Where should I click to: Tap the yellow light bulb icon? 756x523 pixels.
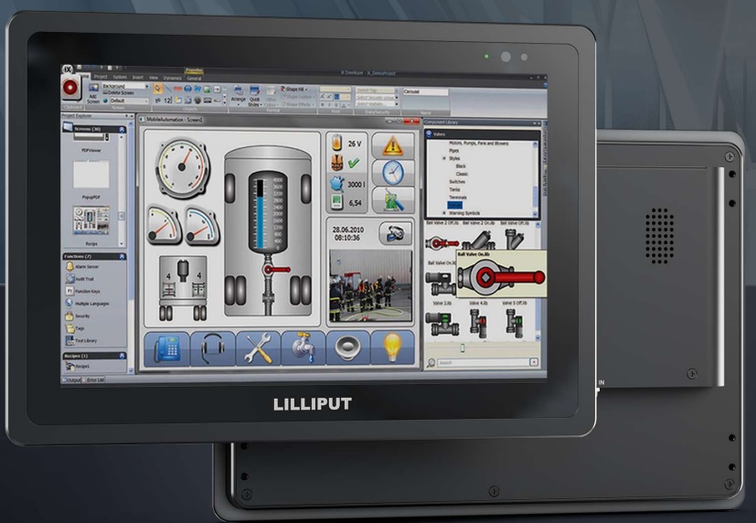392,347
